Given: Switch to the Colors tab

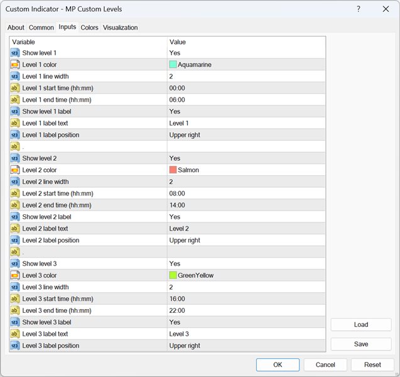Looking at the screenshot, I should pos(89,28).
